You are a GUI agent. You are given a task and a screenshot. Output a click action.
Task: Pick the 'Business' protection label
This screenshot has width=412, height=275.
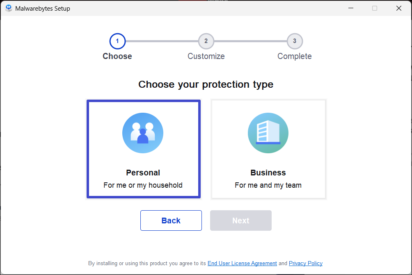pos(268,173)
